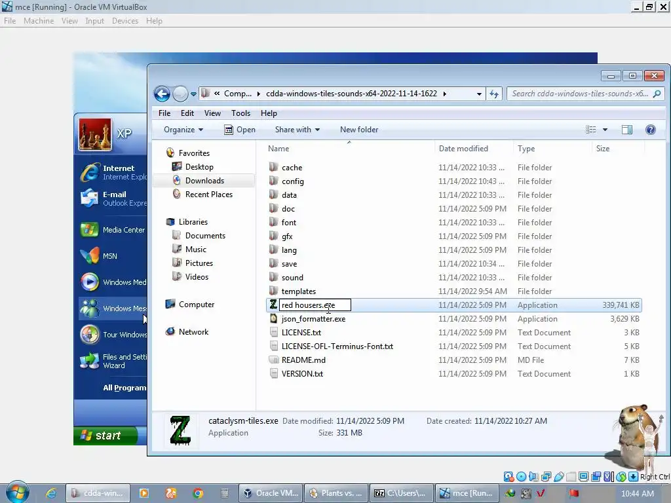671x503 pixels.
Task: Select Desktop under Favorites
Action: point(199,167)
